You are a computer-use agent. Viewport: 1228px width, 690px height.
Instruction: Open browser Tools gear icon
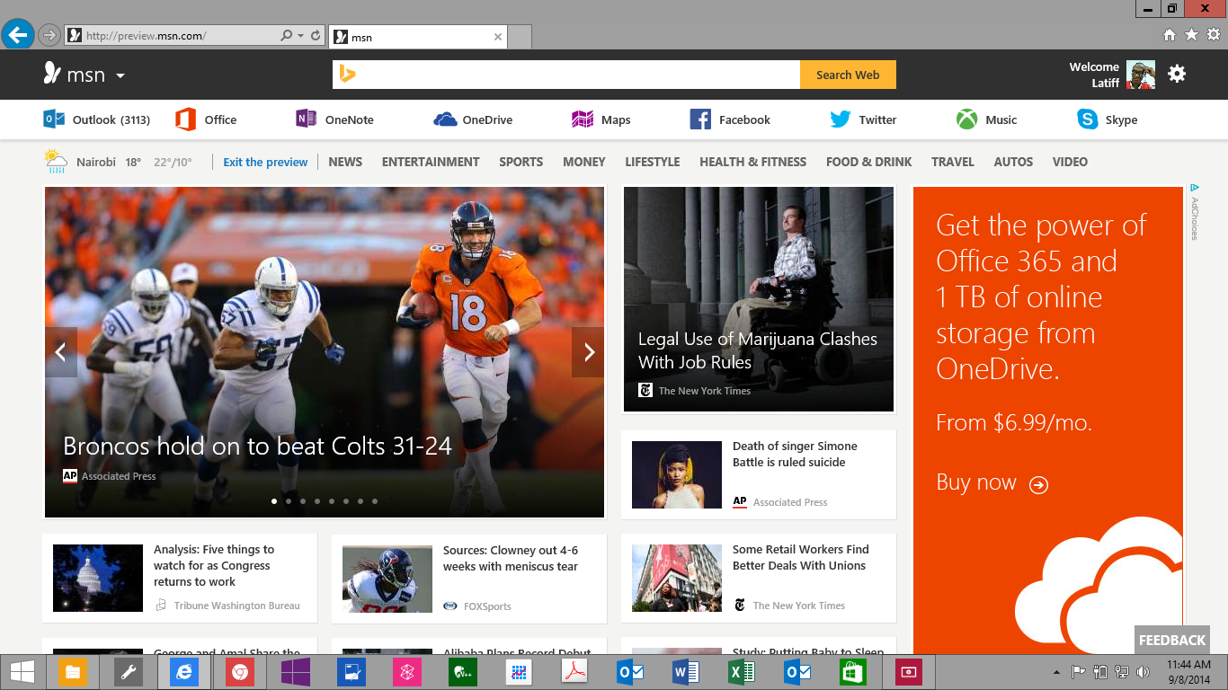[x=1215, y=35]
